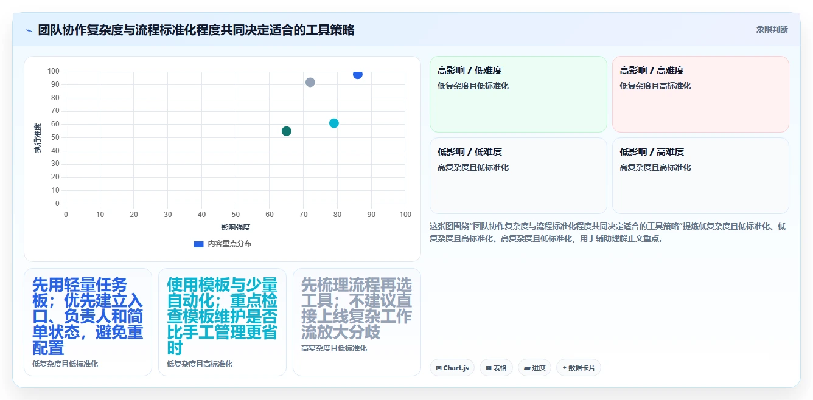Click the 象限判断 label in header
The height and width of the screenshot is (400, 813).
(x=772, y=29)
